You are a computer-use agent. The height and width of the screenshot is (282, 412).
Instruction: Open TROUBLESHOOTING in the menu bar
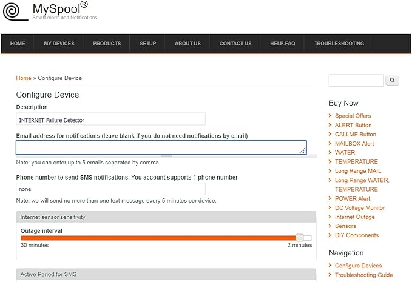click(x=339, y=44)
